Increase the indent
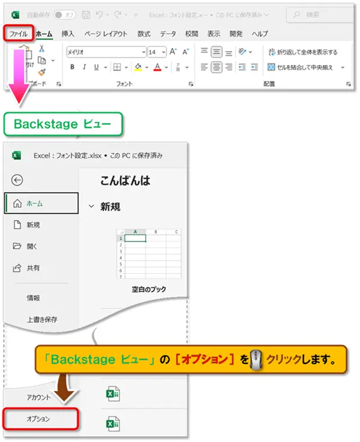The width and height of the screenshot is (360, 442). [x=254, y=67]
